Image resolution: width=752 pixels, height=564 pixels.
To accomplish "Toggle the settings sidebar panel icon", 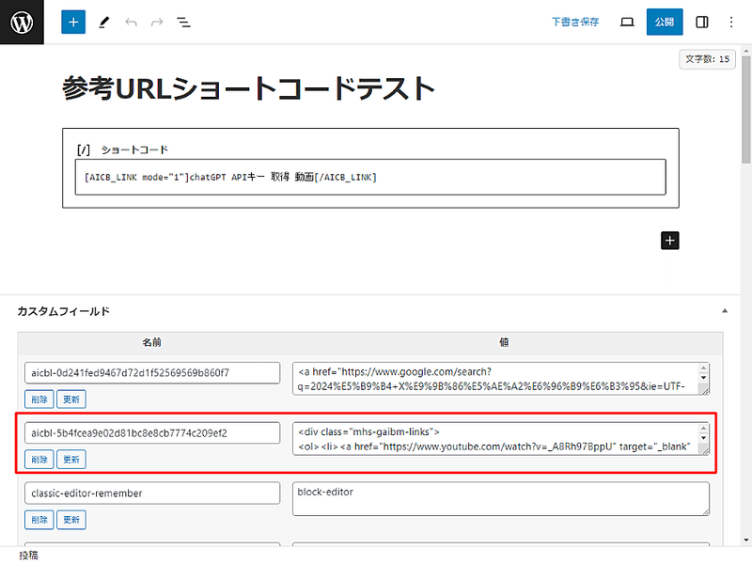I will point(701,22).
